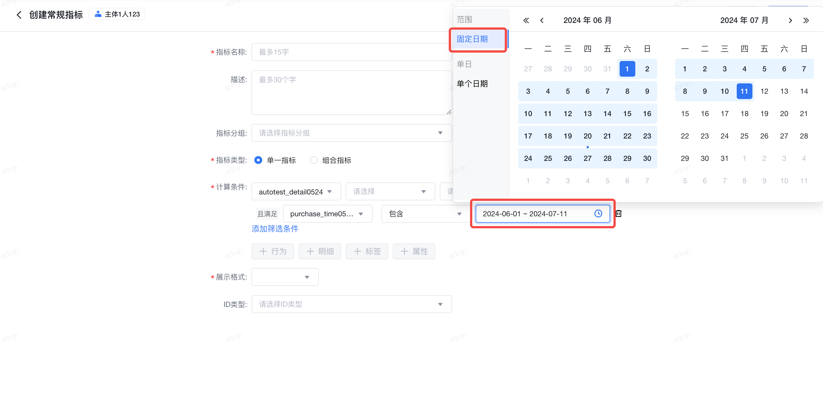Click 添加筛选条件 link
Image resolution: width=823 pixels, height=418 pixels.
[275, 229]
